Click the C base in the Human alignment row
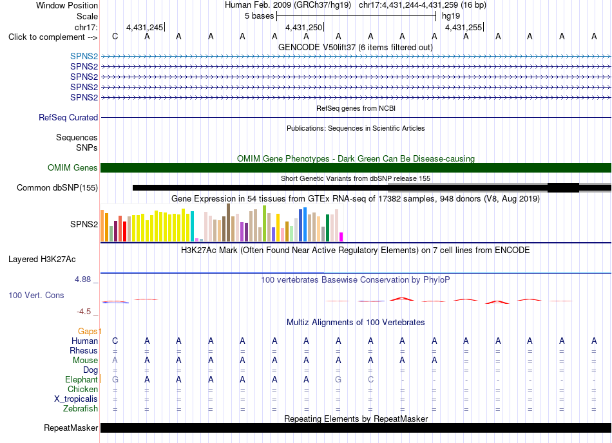Image resolution: width=612 pixels, height=443 pixels. (x=115, y=341)
